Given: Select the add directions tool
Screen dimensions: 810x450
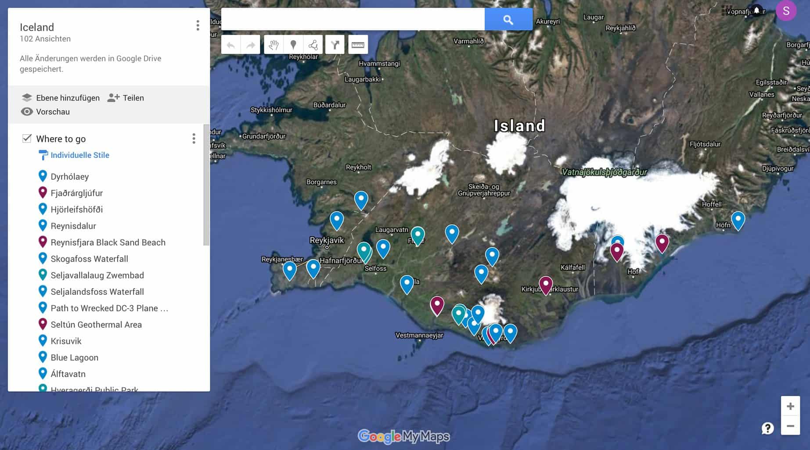Looking at the screenshot, I should tap(335, 45).
